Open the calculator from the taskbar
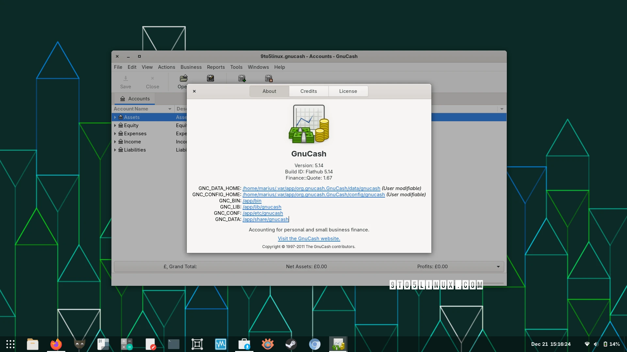Screen dimensions: 627x352 [127, 344]
